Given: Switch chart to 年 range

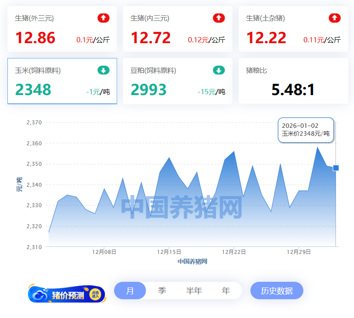Looking at the screenshot, I should (x=226, y=291).
